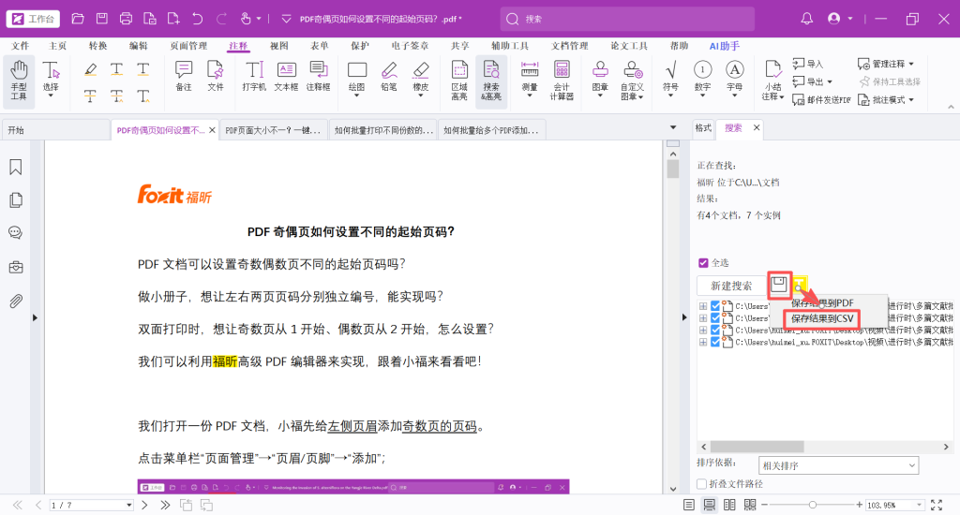Click the highlighter pen annotation icon

(91, 69)
